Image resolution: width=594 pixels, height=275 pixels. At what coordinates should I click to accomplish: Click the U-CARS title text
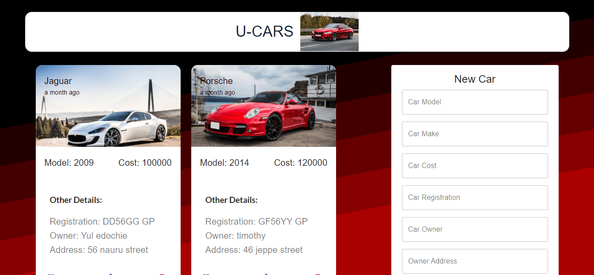[x=265, y=32]
